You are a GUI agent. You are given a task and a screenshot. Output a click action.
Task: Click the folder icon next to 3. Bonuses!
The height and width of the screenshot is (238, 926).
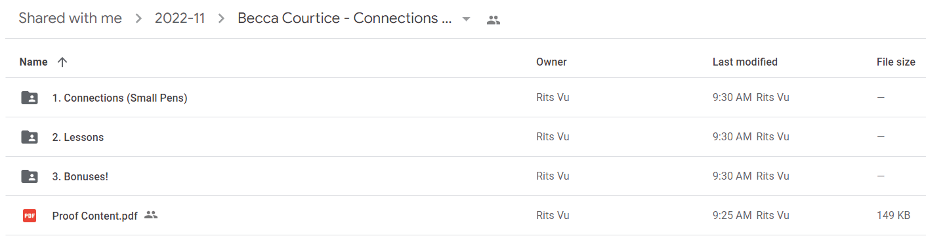30,176
